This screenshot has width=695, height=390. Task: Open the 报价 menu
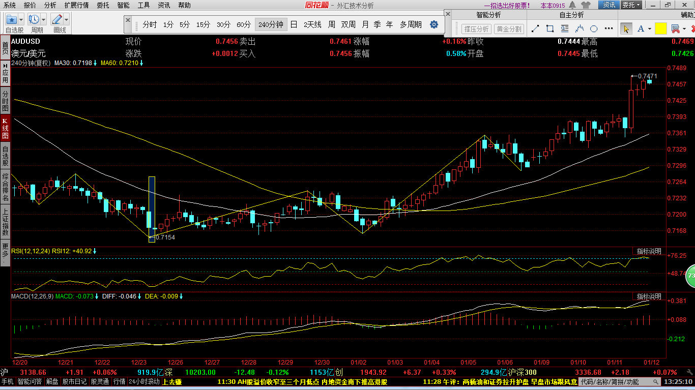pyautogui.click(x=30, y=5)
